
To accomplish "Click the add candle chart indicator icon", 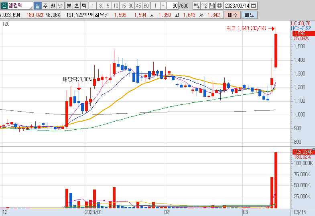I will 196,6.
